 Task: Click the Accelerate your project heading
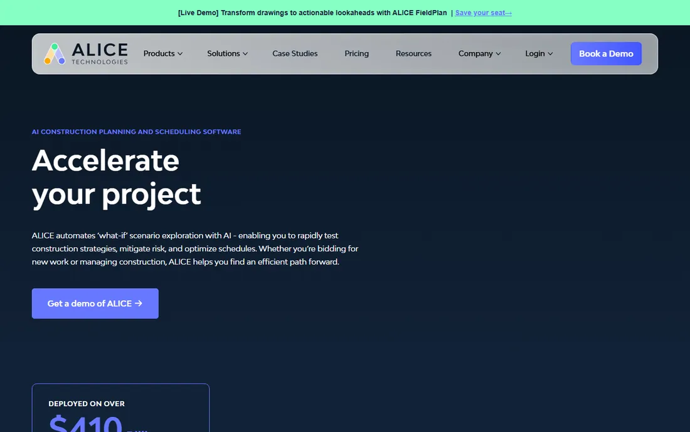pos(116,177)
